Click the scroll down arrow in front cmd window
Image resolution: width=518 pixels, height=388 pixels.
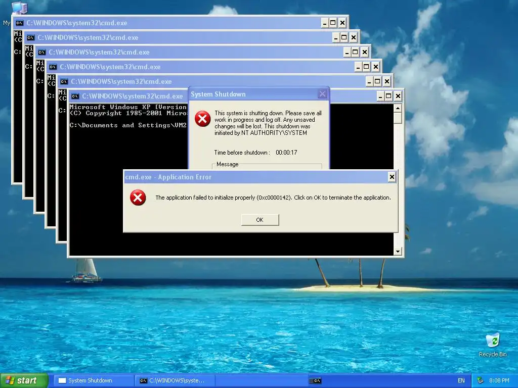point(398,251)
